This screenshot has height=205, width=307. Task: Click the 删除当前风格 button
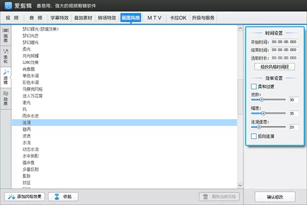click(219, 197)
